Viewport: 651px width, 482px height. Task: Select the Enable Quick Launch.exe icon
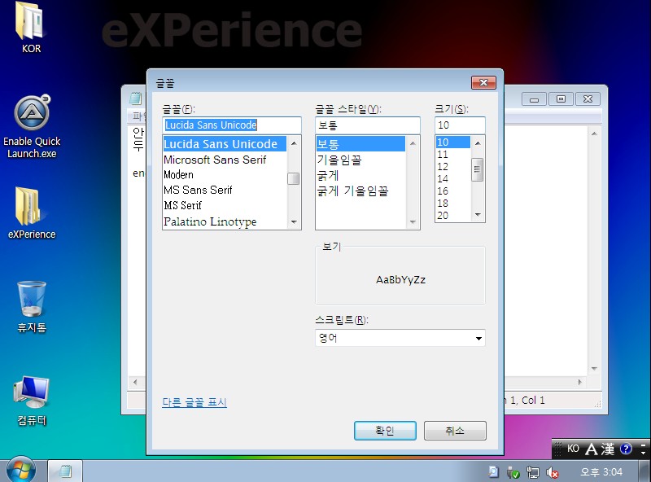pos(32,127)
